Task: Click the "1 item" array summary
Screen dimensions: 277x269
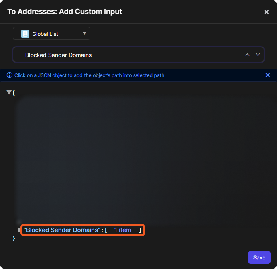Action: pos(122,230)
